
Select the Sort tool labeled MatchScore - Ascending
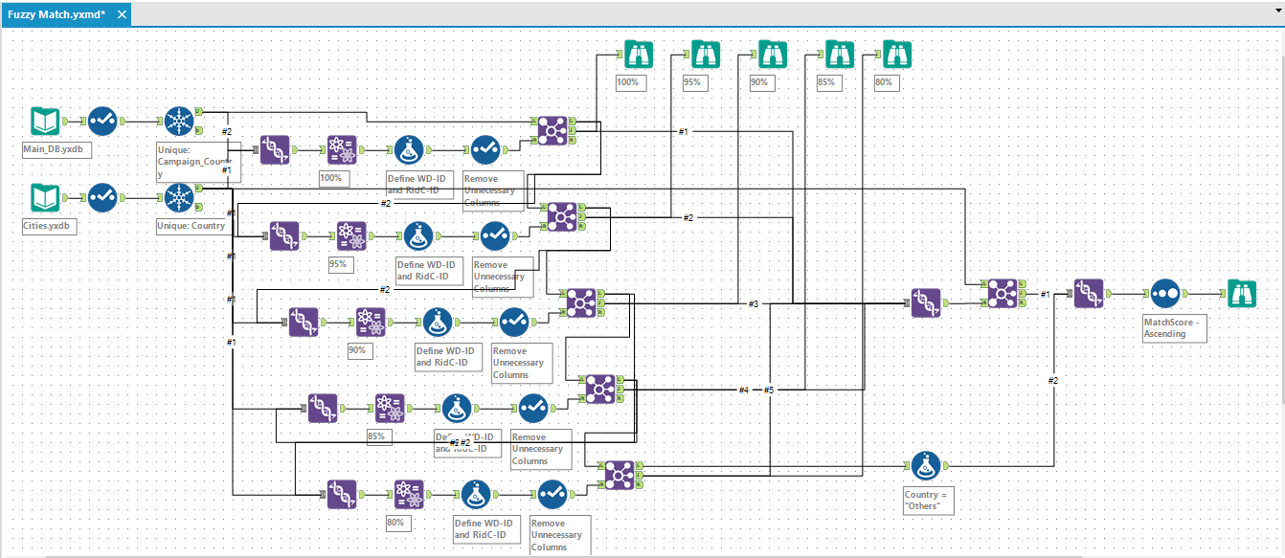click(x=1164, y=294)
